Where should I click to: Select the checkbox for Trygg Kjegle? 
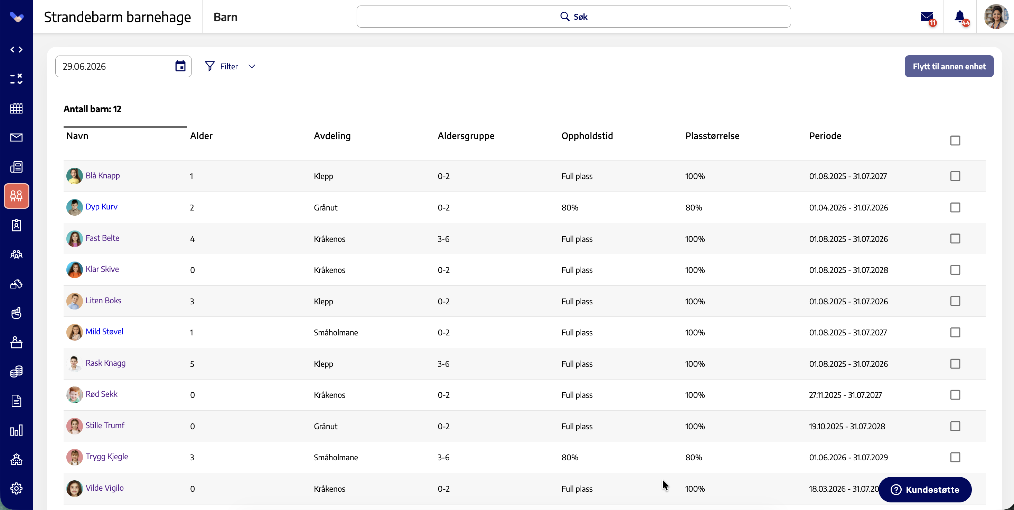(955, 457)
